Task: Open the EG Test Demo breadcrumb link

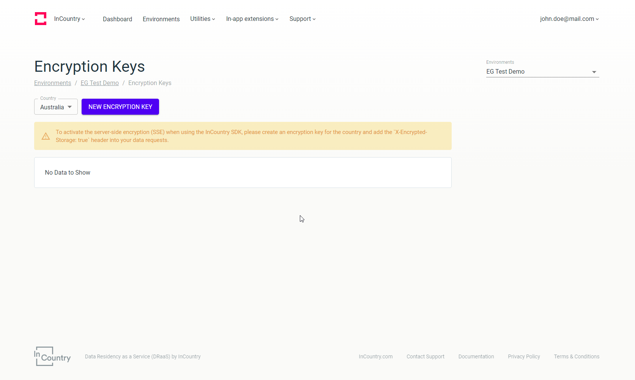Action: point(99,83)
